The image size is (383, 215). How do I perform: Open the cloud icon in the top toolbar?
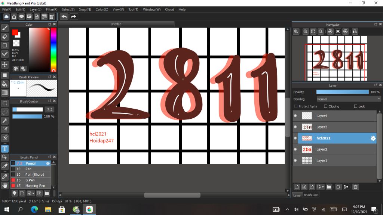tap(6, 16)
